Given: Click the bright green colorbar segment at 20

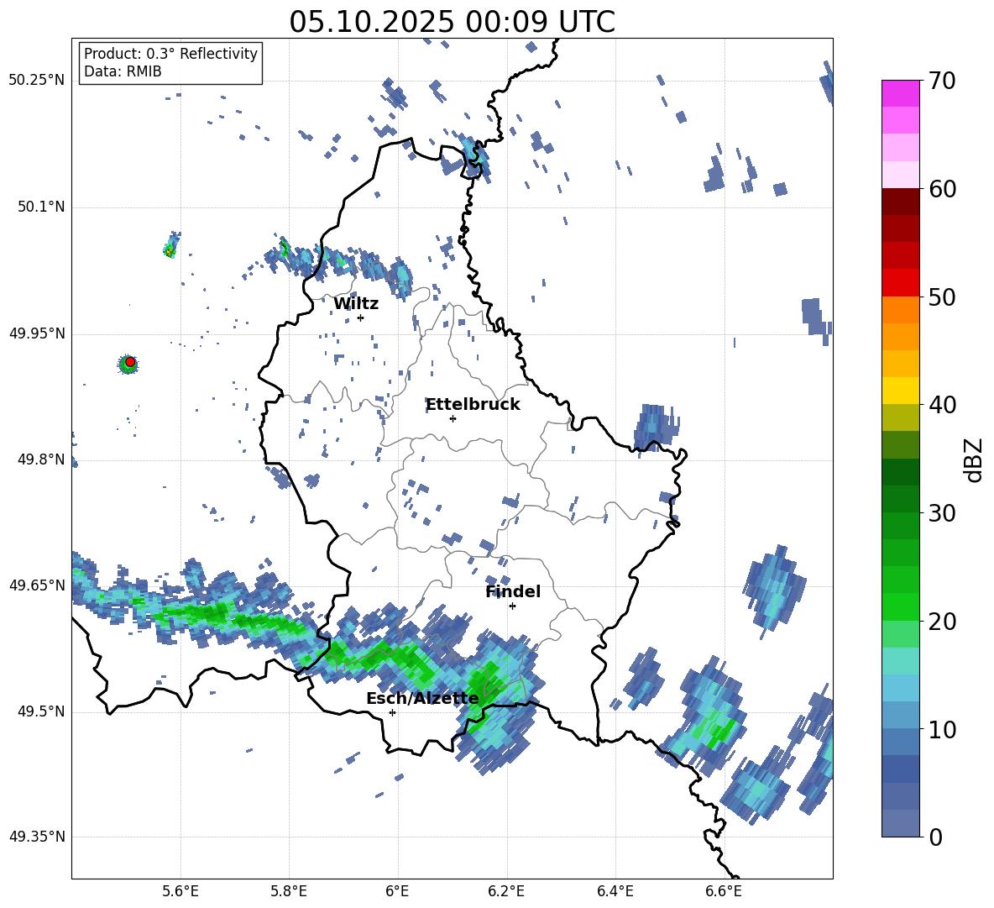Looking at the screenshot, I should (900, 606).
